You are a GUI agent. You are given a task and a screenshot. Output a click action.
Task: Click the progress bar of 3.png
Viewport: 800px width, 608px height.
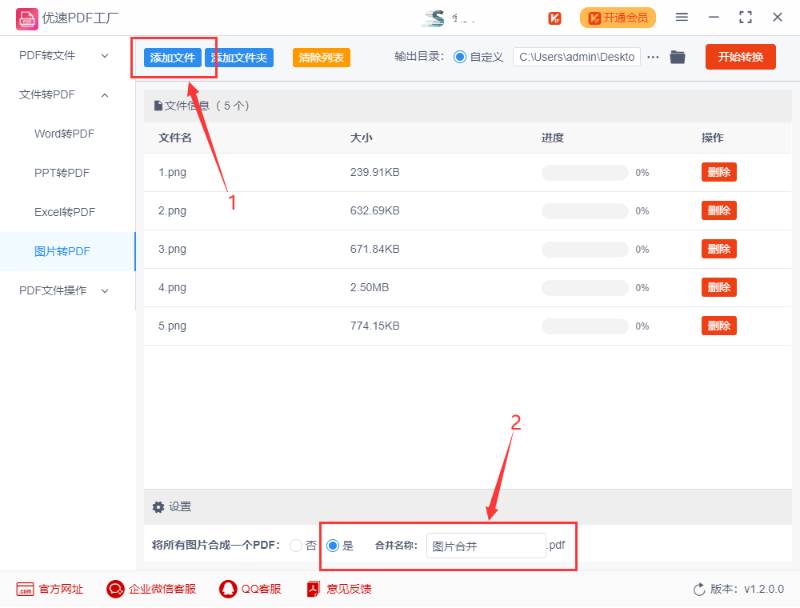click(x=585, y=250)
